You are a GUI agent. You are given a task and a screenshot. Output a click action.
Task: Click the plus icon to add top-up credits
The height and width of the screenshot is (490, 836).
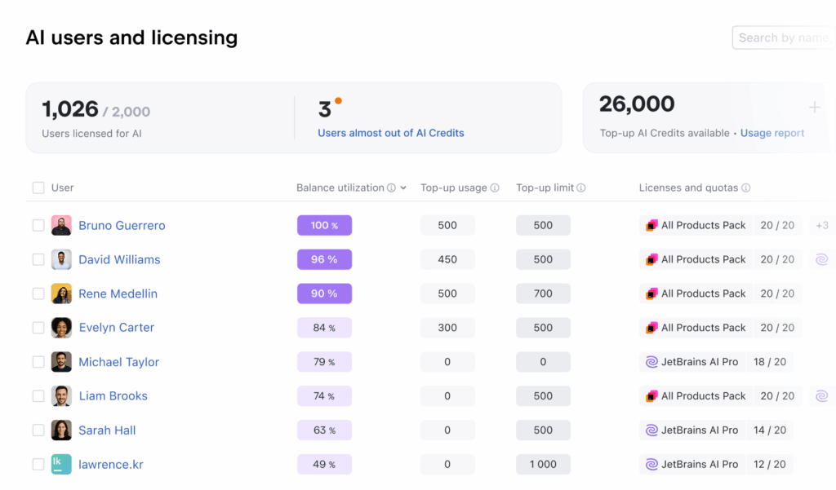coord(814,108)
